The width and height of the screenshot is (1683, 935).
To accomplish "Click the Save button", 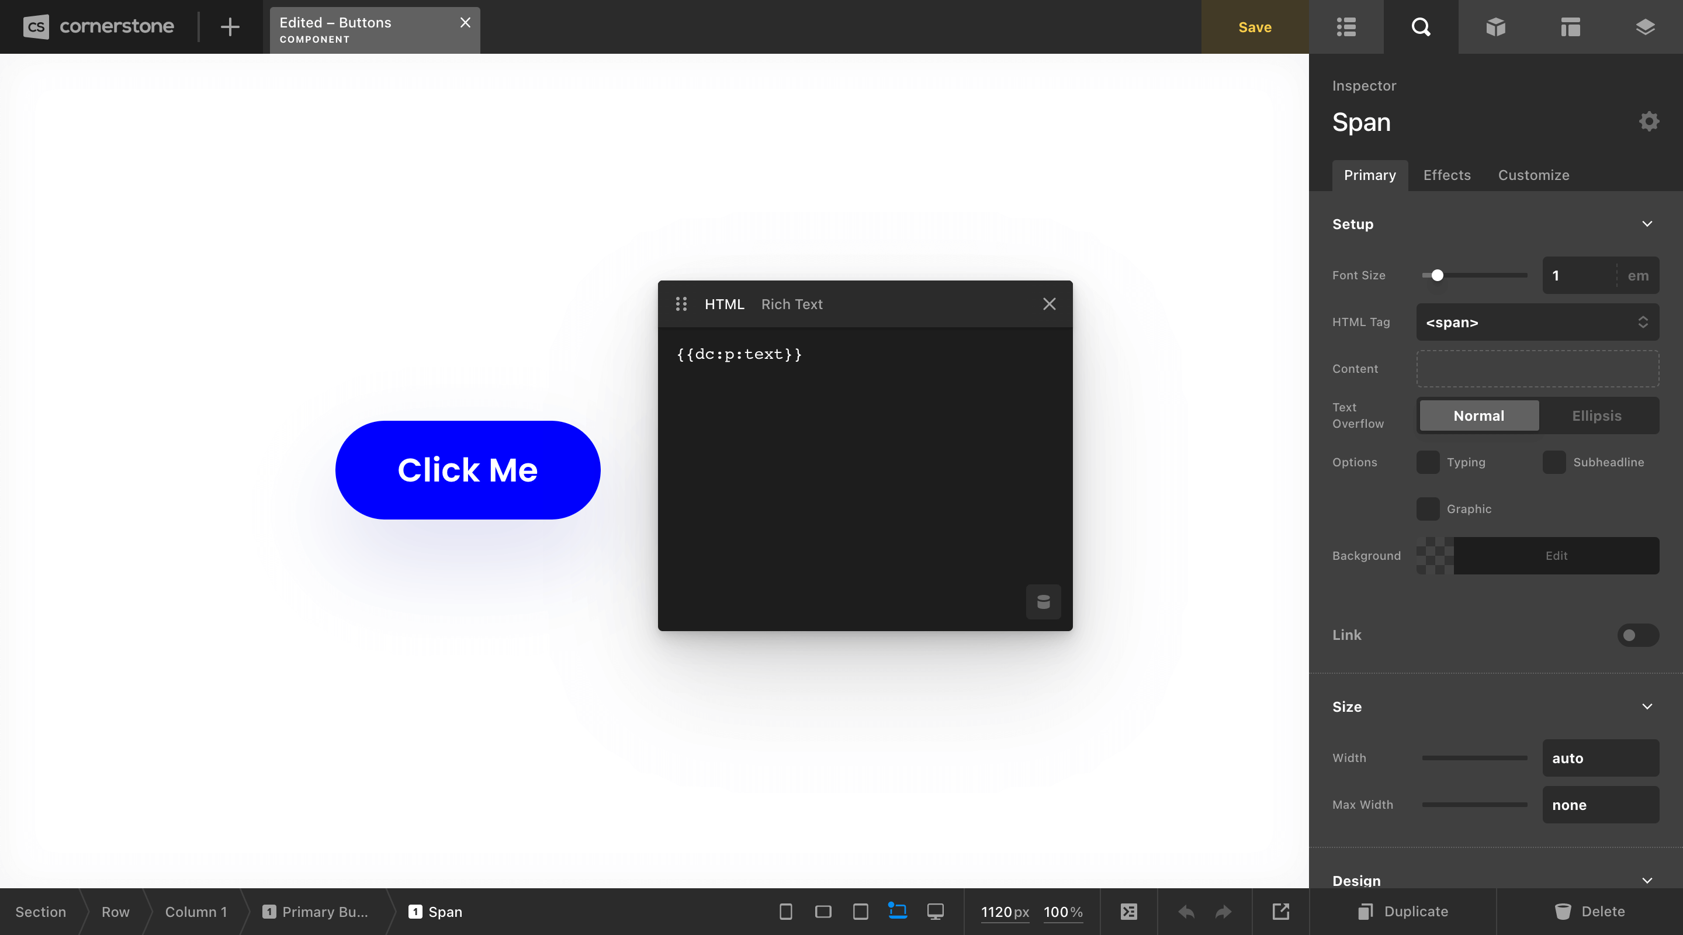I will point(1255,27).
